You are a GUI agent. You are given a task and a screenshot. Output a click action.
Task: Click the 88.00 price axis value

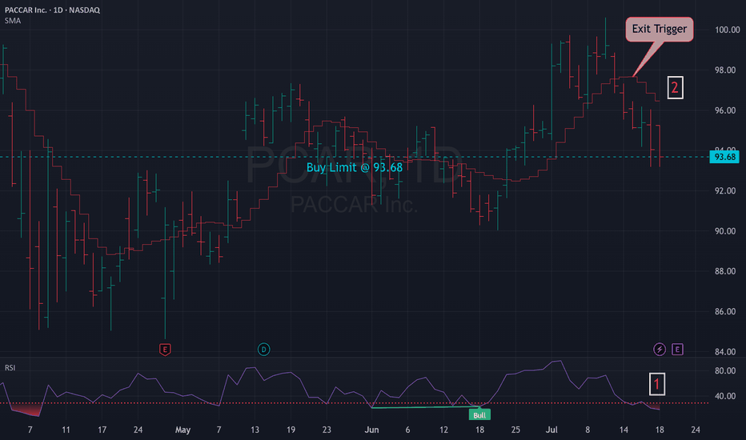[x=725, y=271]
